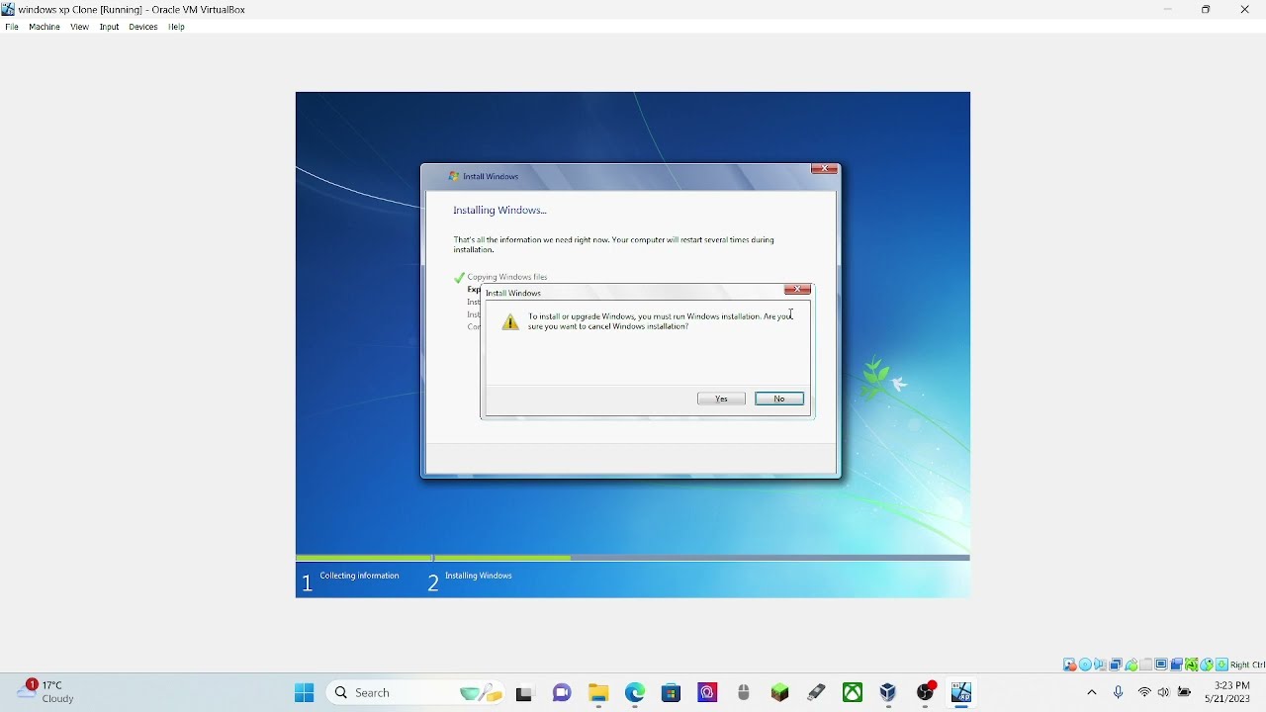Screen dimensions: 1266x712
Task: Click the gray shared folders indicator in status bar
Action: 1146,665
